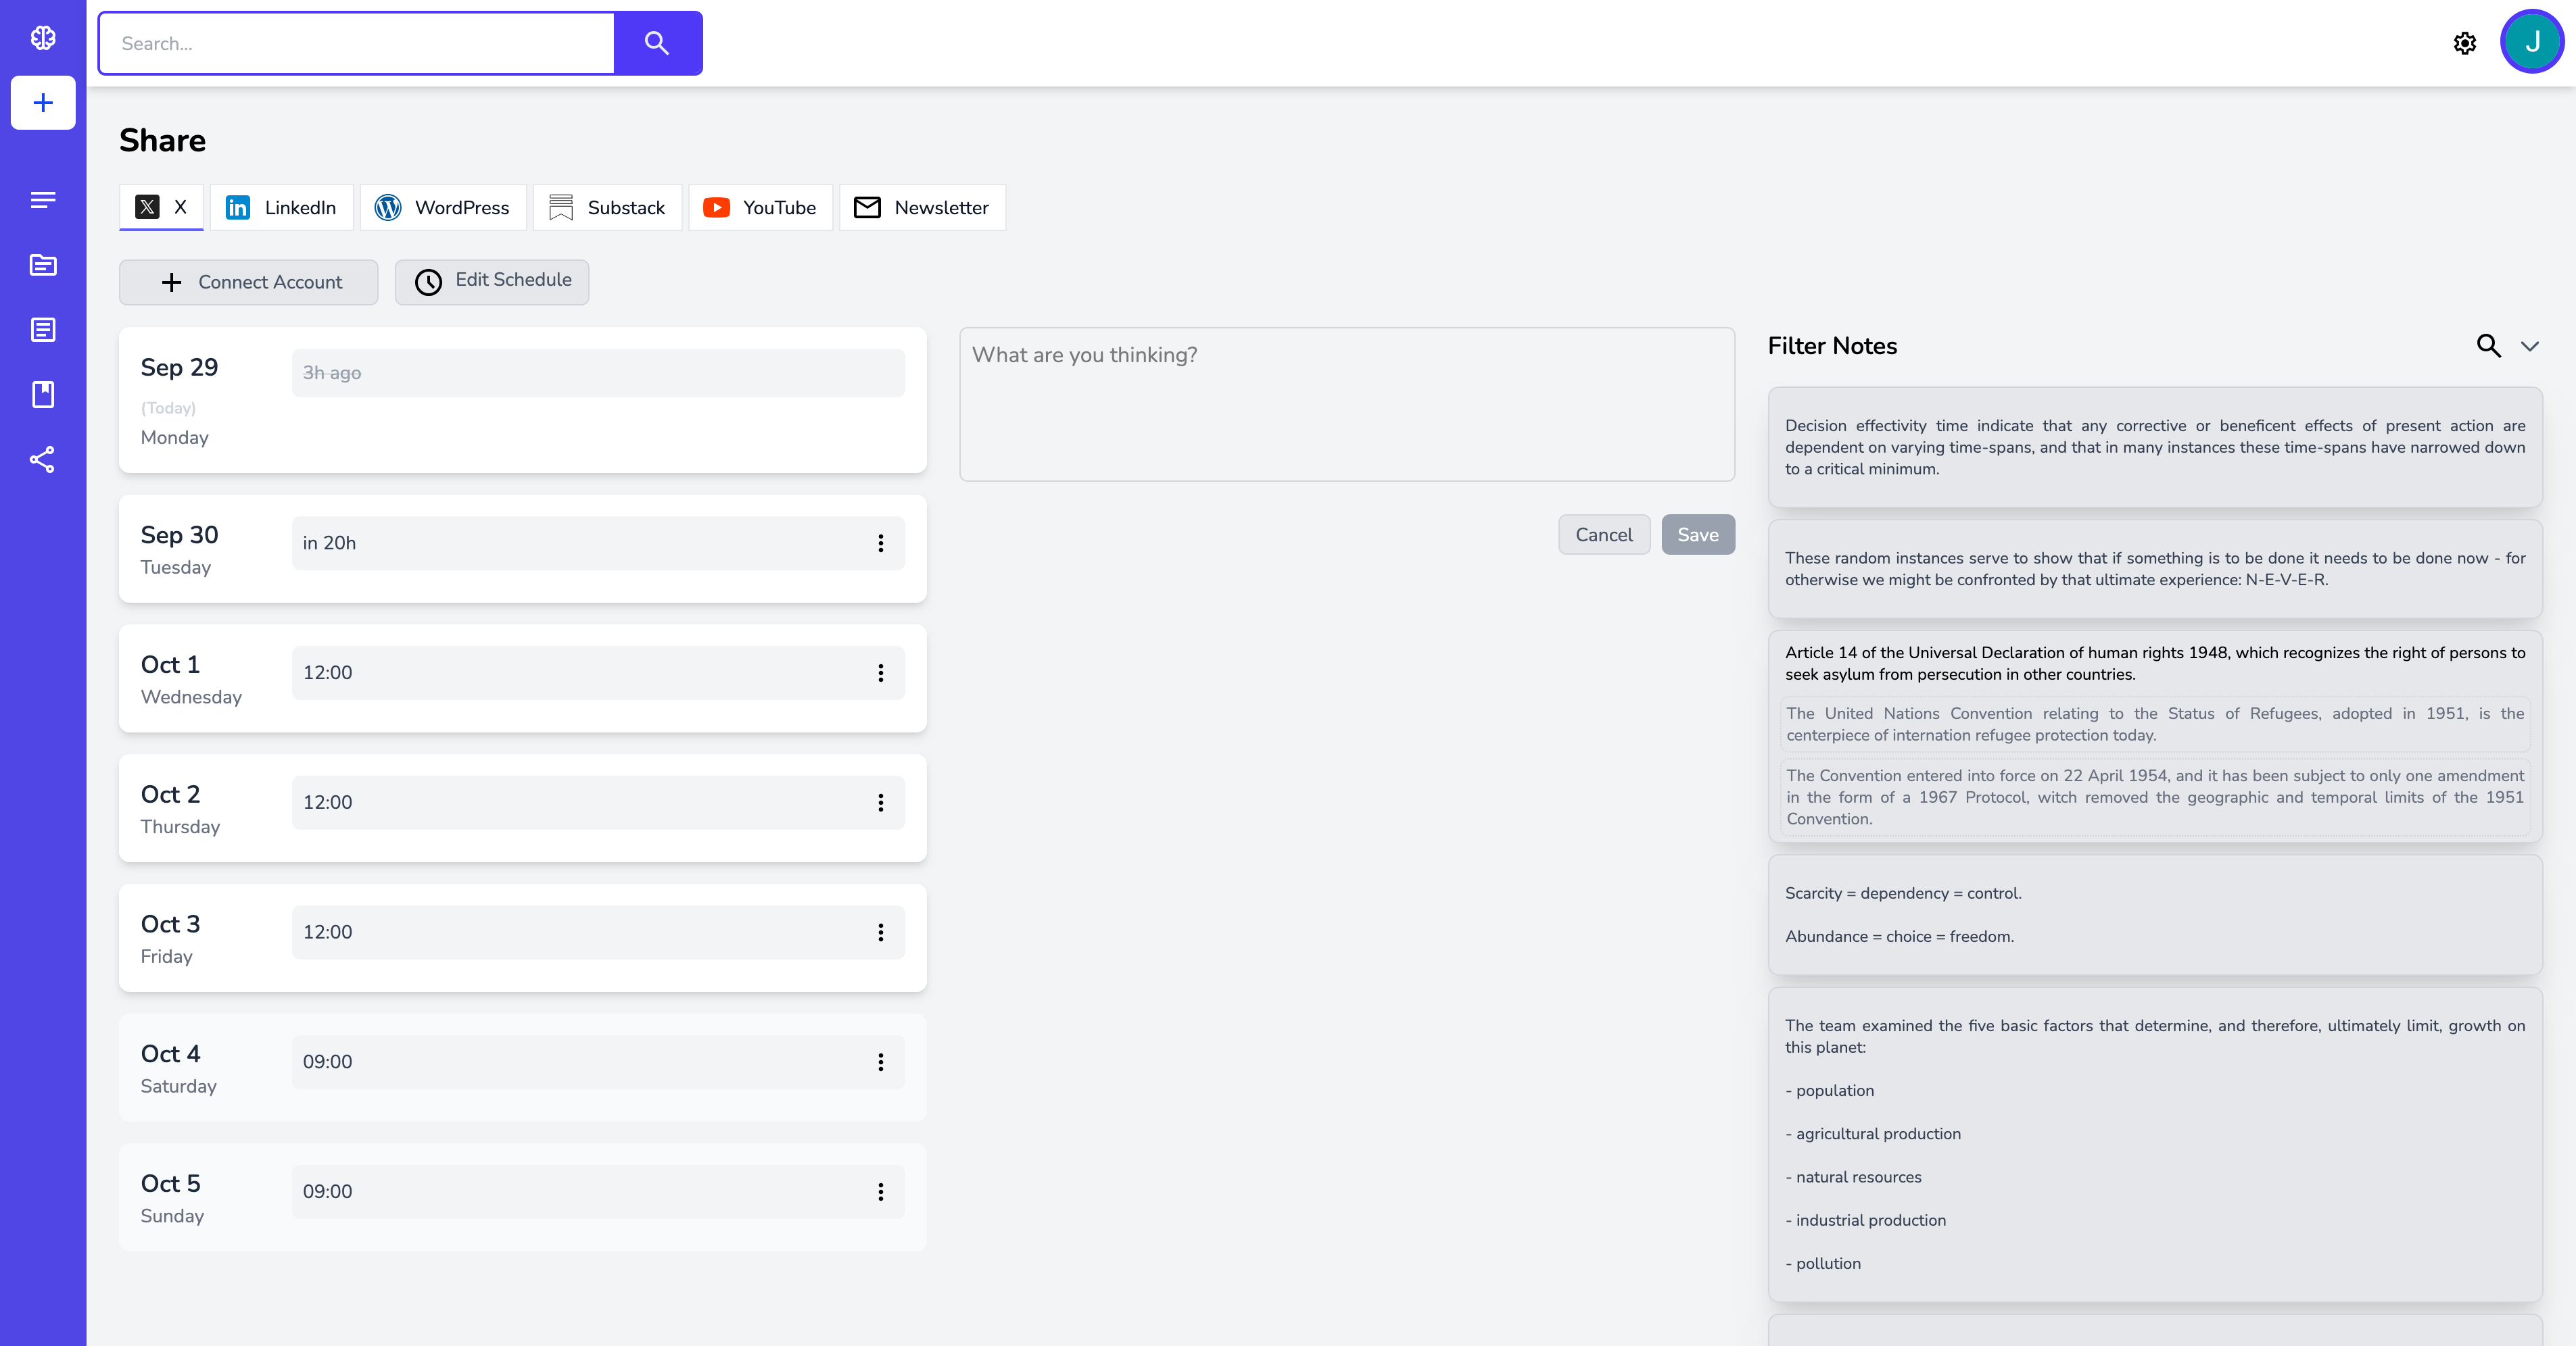2576x1346 pixels.
Task: Switch to the LinkedIn tab
Action: click(x=281, y=208)
